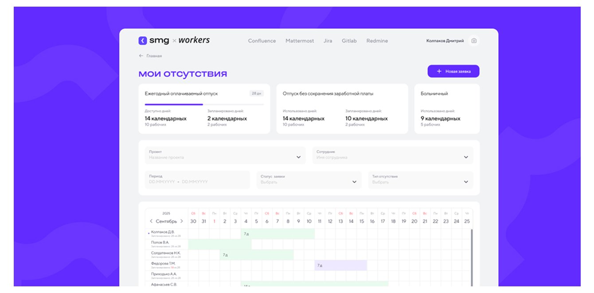594x293 pixels.
Task: Click Сентябрь month label in calendar
Action: (x=166, y=221)
